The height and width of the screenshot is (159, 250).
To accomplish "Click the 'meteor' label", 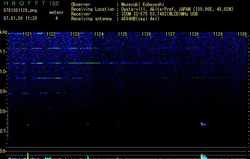I will pyautogui.click(x=56, y=12).
